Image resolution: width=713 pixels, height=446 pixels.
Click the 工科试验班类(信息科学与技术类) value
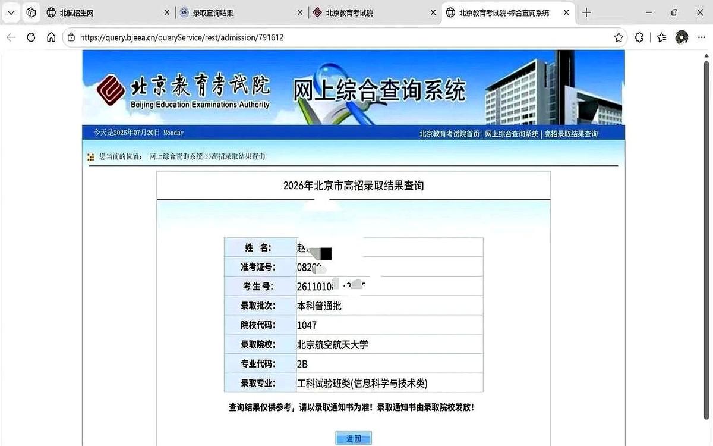[362, 383]
